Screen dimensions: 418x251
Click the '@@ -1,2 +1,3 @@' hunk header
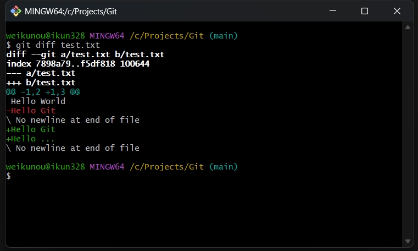43,92
